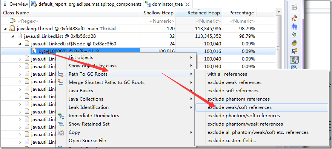Collapse the java.lang.Thread main node

coord(6,29)
